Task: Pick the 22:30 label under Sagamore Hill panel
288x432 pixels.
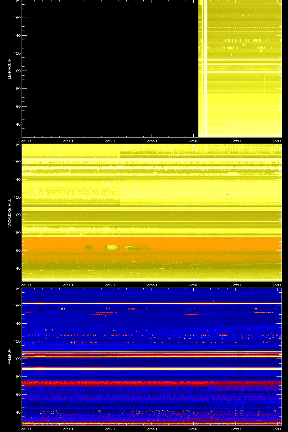Action: pyautogui.click(x=152, y=285)
